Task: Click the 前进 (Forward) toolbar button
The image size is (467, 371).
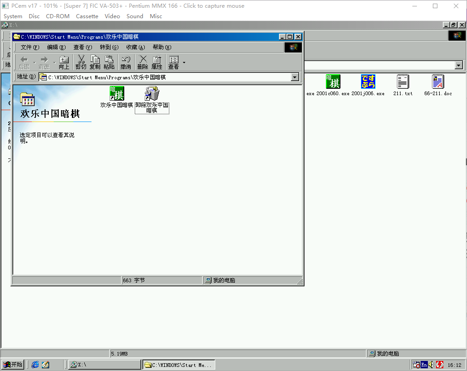Action: tap(44, 63)
